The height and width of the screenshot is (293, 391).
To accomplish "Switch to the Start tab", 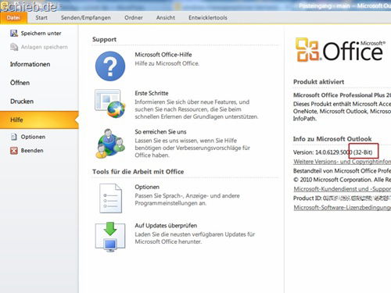I will click(x=41, y=18).
